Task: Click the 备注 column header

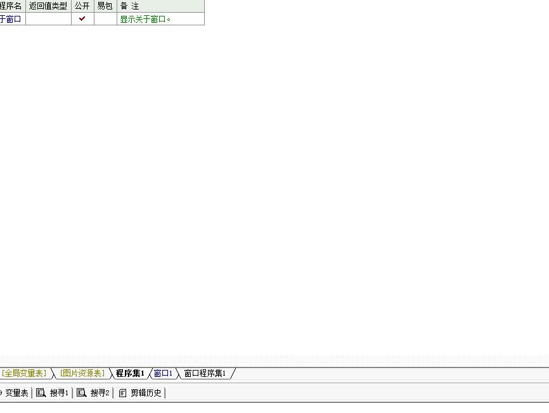Action: point(129,6)
